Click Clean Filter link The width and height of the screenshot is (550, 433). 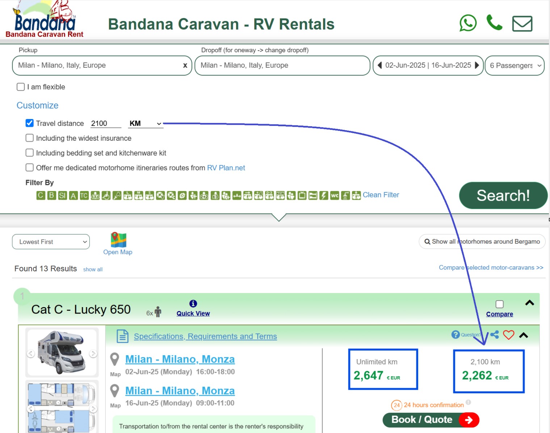(381, 195)
